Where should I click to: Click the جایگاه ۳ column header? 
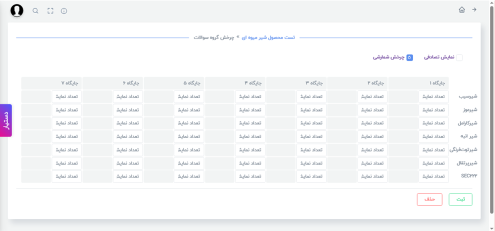[296, 83]
